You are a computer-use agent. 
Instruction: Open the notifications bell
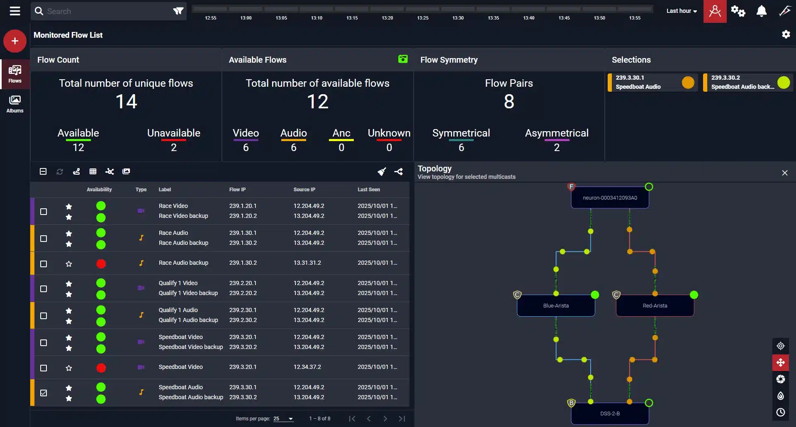click(x=761, y=11)
